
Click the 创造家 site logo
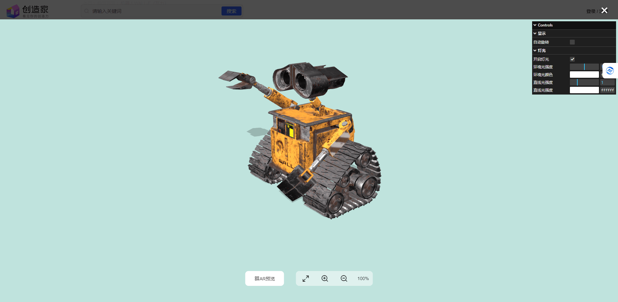tap(27, 11)
